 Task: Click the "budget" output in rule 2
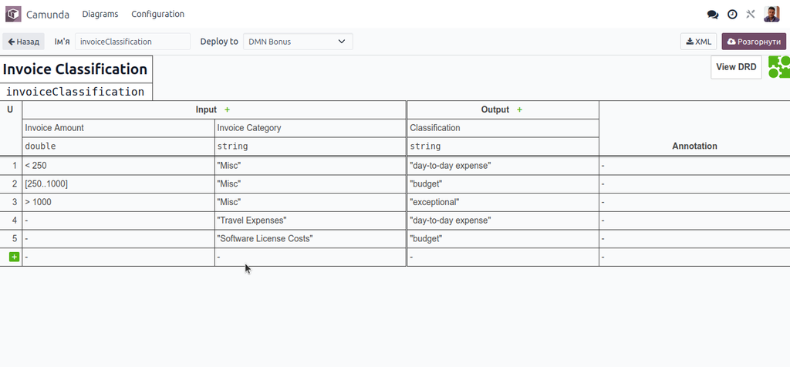503,183
